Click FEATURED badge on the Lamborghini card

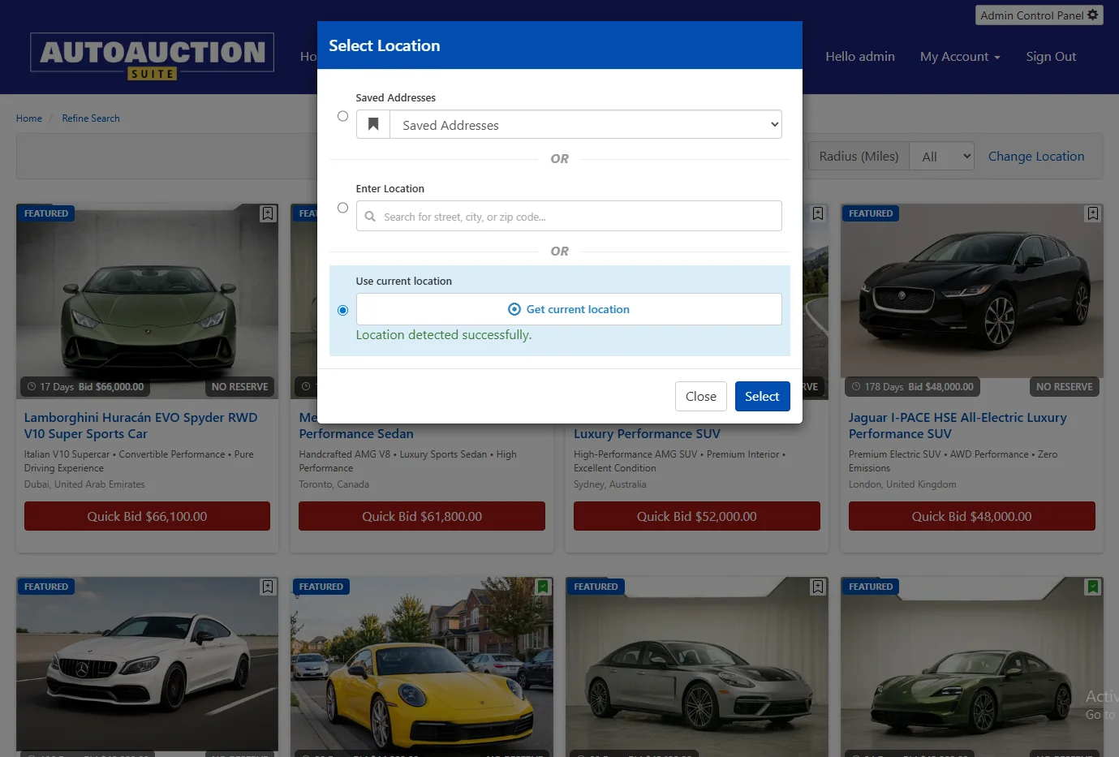(46, 213)
